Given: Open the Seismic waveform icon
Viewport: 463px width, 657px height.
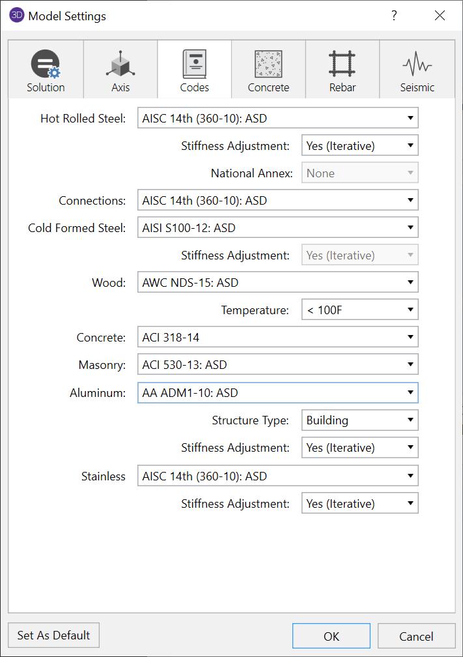Looking at the screenshot, I should [417, 64].
